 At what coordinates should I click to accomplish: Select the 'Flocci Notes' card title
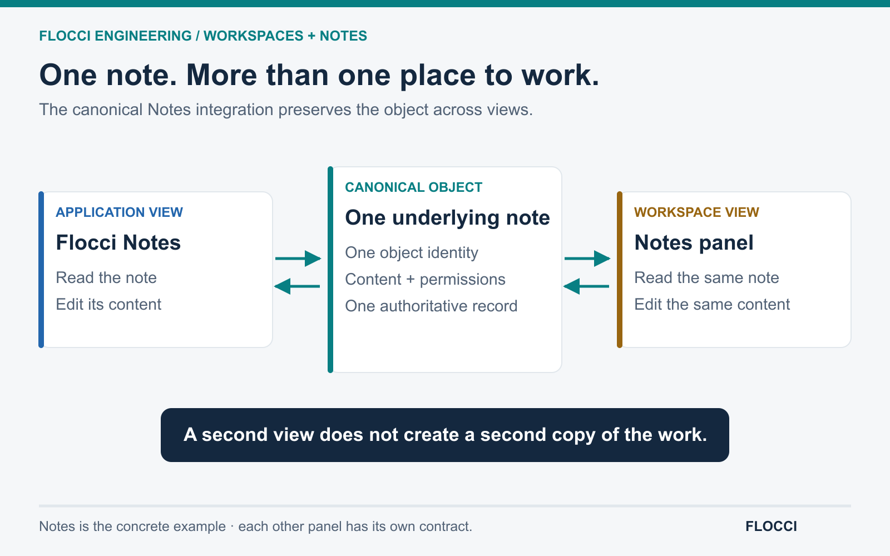coord(118,243)
